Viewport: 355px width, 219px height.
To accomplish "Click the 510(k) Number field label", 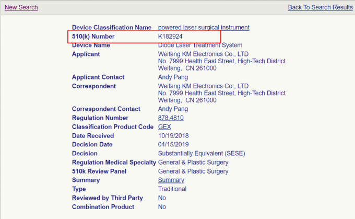I will [x=93, y=37].
